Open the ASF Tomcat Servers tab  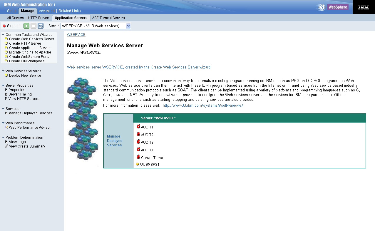(108, 18)
